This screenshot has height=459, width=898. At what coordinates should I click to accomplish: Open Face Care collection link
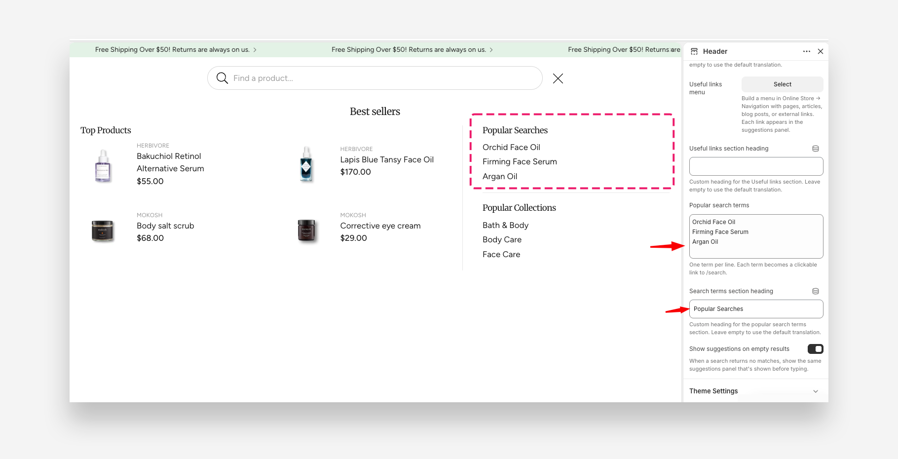pyautogui.click(x=501, y=254)
